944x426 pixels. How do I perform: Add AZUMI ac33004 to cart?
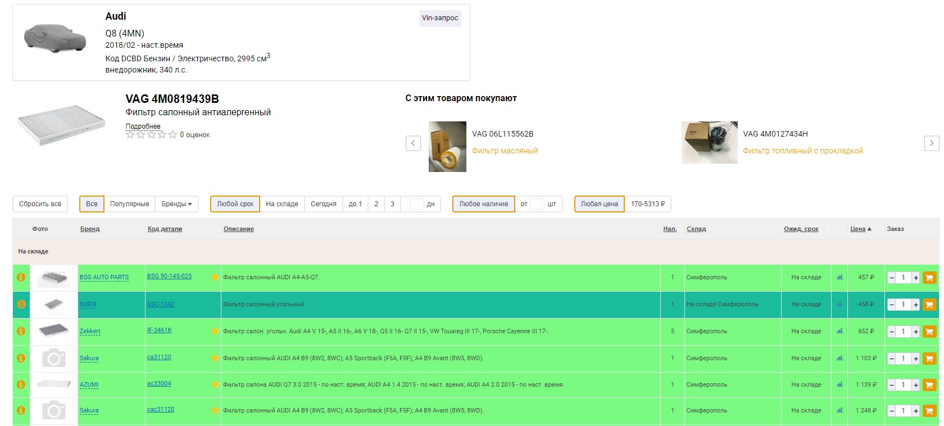[x=929, y=384]
